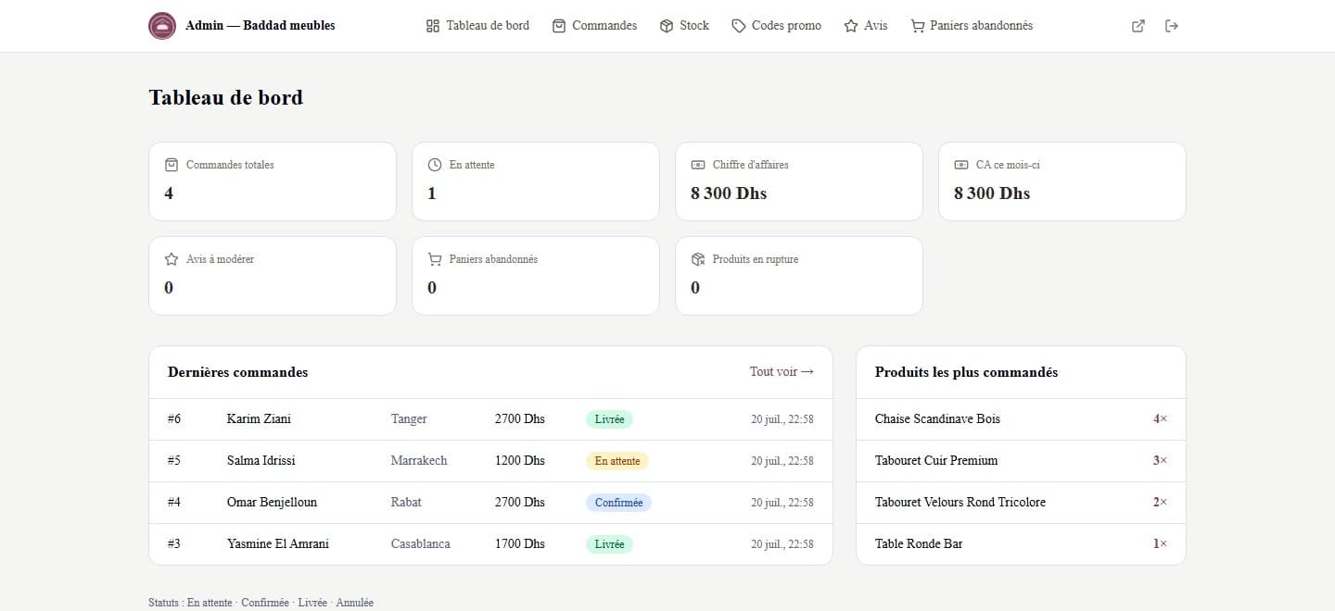Select Paniers abandonnés in navigation
Viewport: 1335px width, 611px height.
tap(972, 26)
